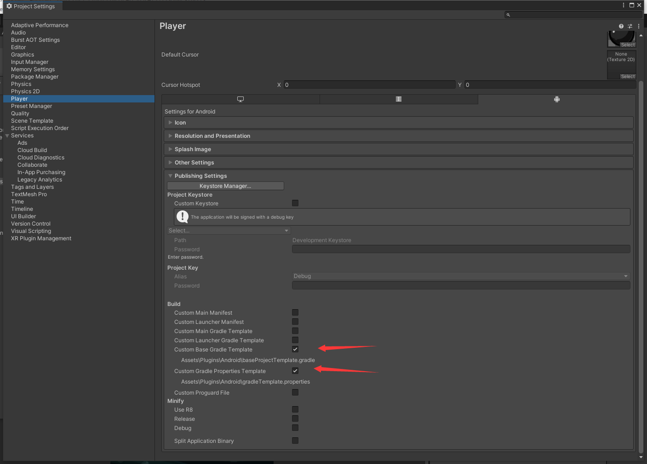
Task: Toggle Minify Debug checkbox
Action: [295, 428]
